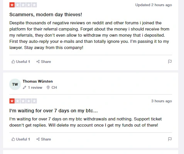Click share icon on Scammers review
The image size is (184, 154).
point(38,62)
